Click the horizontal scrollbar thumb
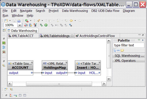This screenshot has height=99, width=147. point(59,84)
